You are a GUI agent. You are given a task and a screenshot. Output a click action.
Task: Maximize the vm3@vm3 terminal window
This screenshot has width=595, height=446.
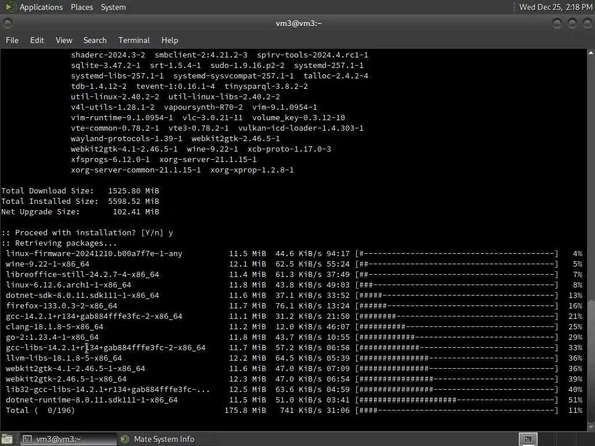[572, 23]
